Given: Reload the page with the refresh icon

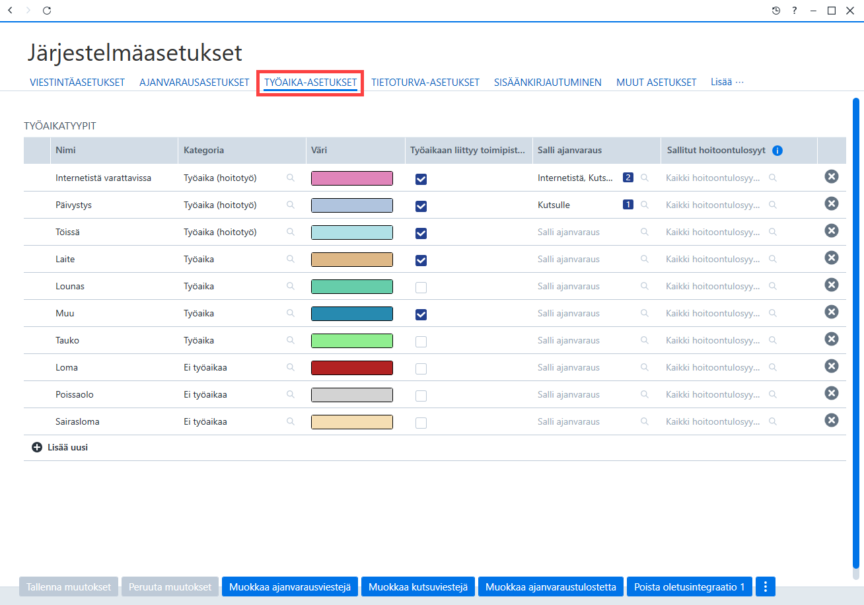Looking at the screenshot, I should tap(46, 11).
